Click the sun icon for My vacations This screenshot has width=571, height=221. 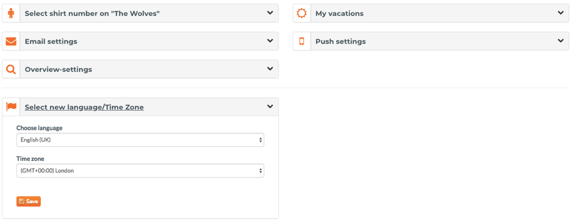point(302,13)
